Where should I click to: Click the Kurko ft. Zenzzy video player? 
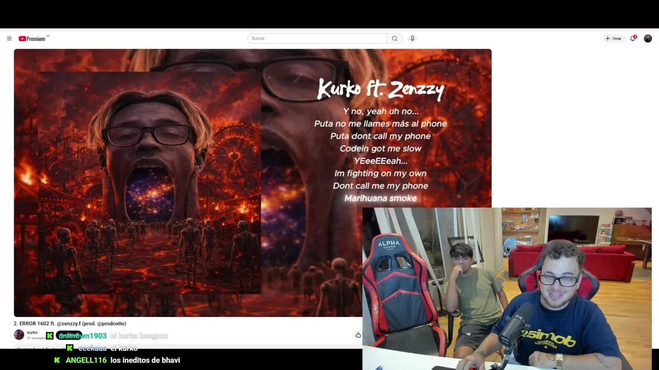[x=253, y=182]
